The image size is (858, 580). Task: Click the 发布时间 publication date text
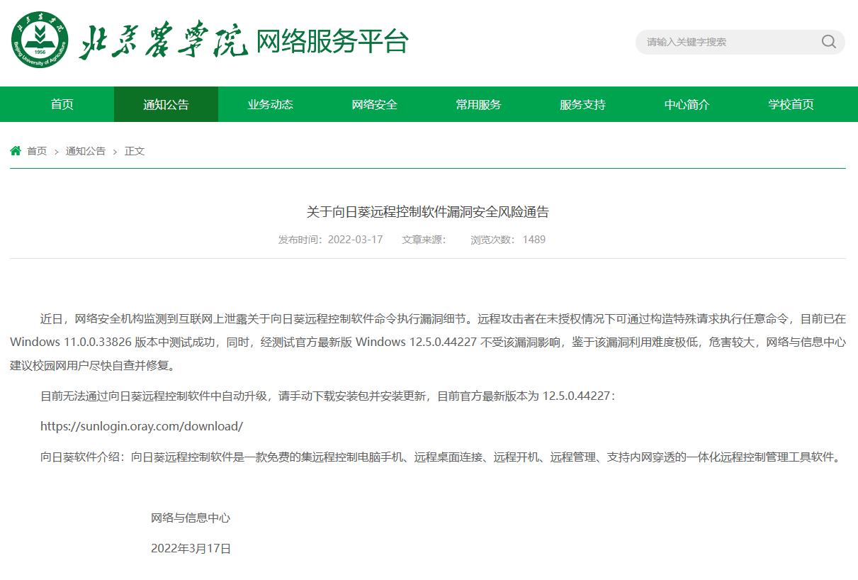click(x=330, y=240)
